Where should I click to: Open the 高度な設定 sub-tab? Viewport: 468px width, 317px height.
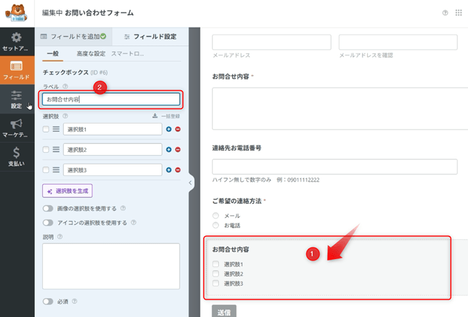[91, 54]
